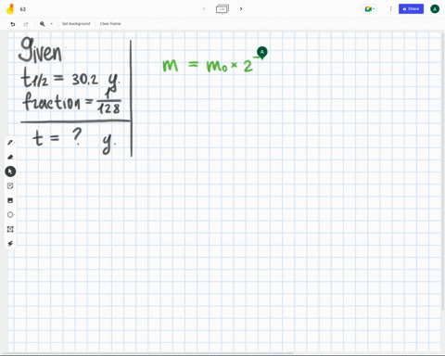Screen dimensions: 445x356
Task: Add a Sticky note
Action: 10,185
